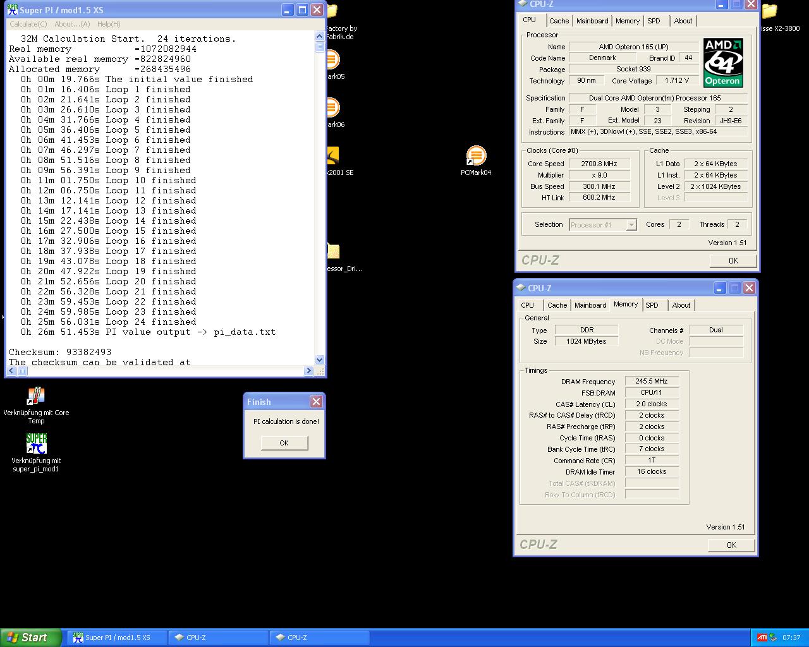
Task: Select the first CPU-Z taskbar button
Action: (x=219, y=638)
